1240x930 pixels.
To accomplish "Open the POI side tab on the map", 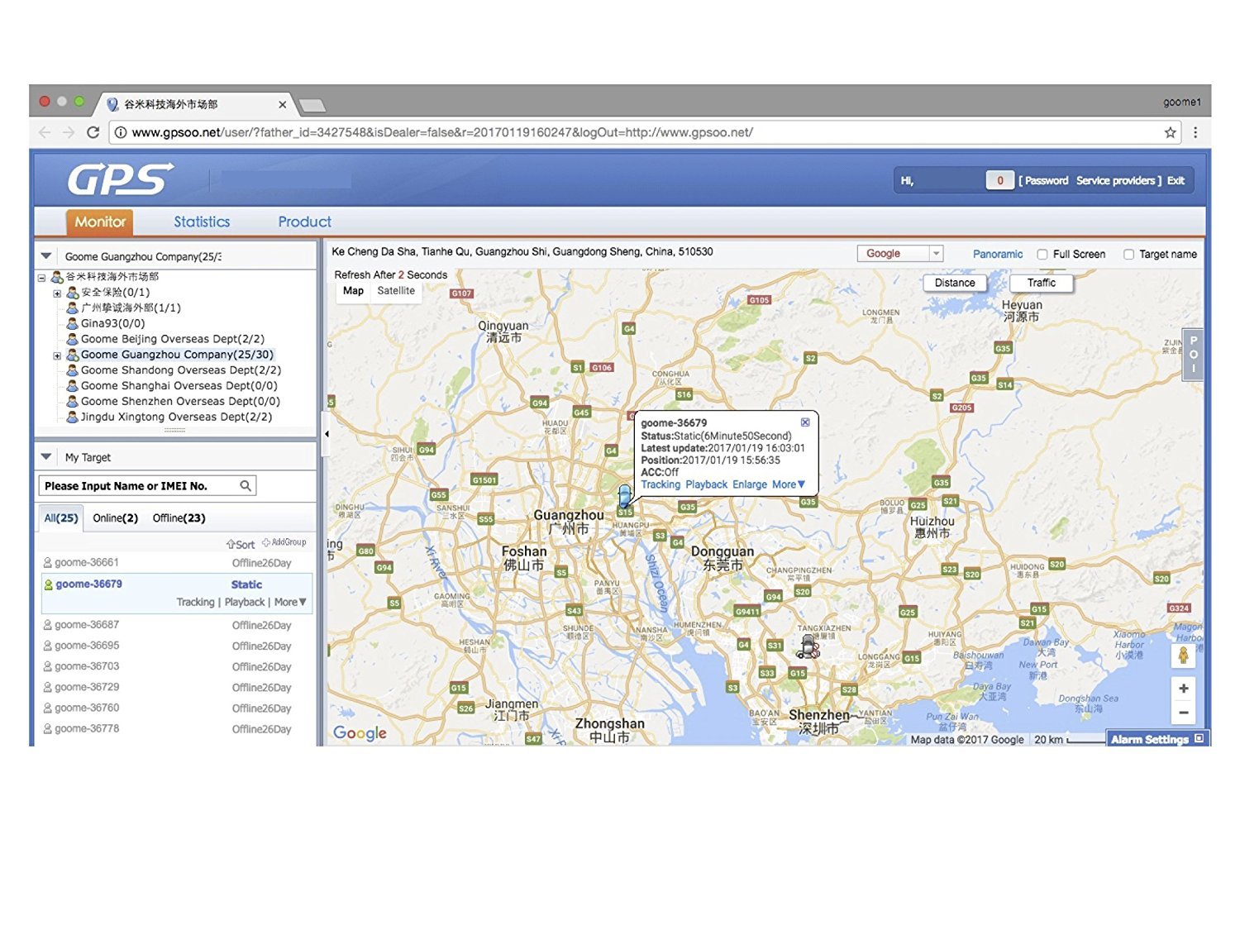I will click(1193, 355).
